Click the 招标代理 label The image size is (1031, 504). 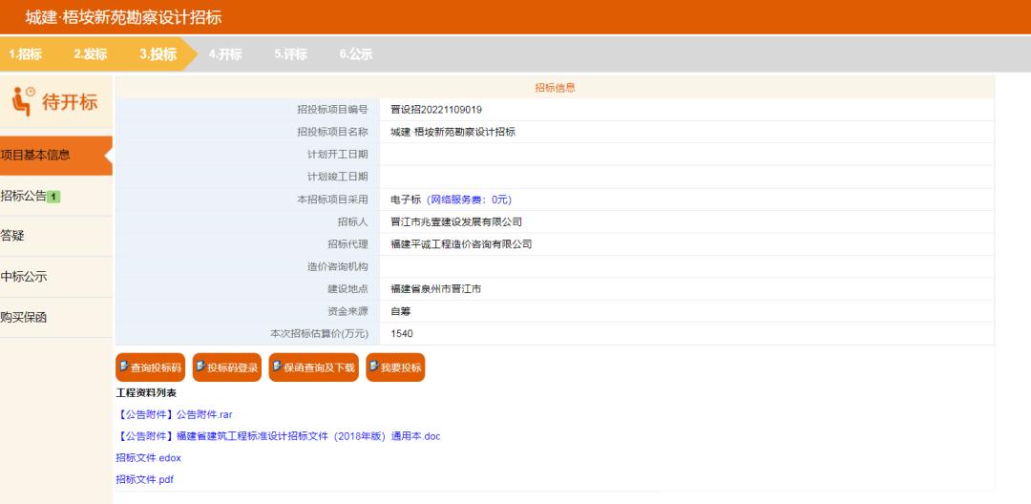pyautogui.click(x=348, y=244)
